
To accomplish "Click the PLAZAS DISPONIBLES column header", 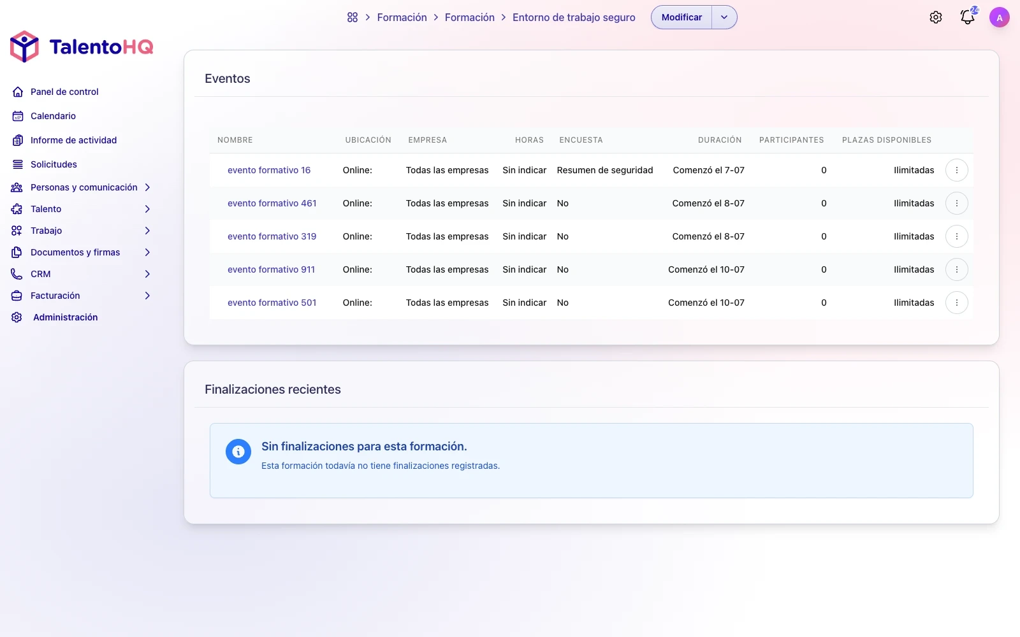I will pyautogui.click(x=887, y=140).
